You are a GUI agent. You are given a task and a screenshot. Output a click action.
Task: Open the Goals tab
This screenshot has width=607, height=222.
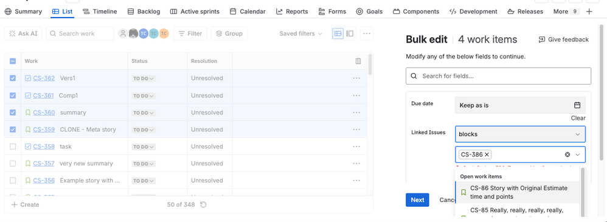[369, 12]
